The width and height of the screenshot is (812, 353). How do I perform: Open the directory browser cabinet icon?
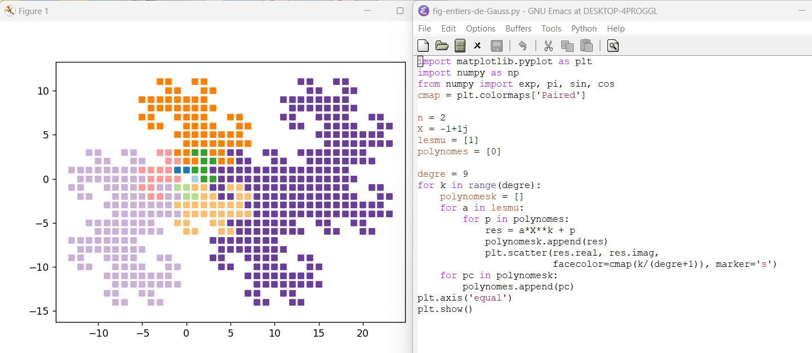(460, 46)
